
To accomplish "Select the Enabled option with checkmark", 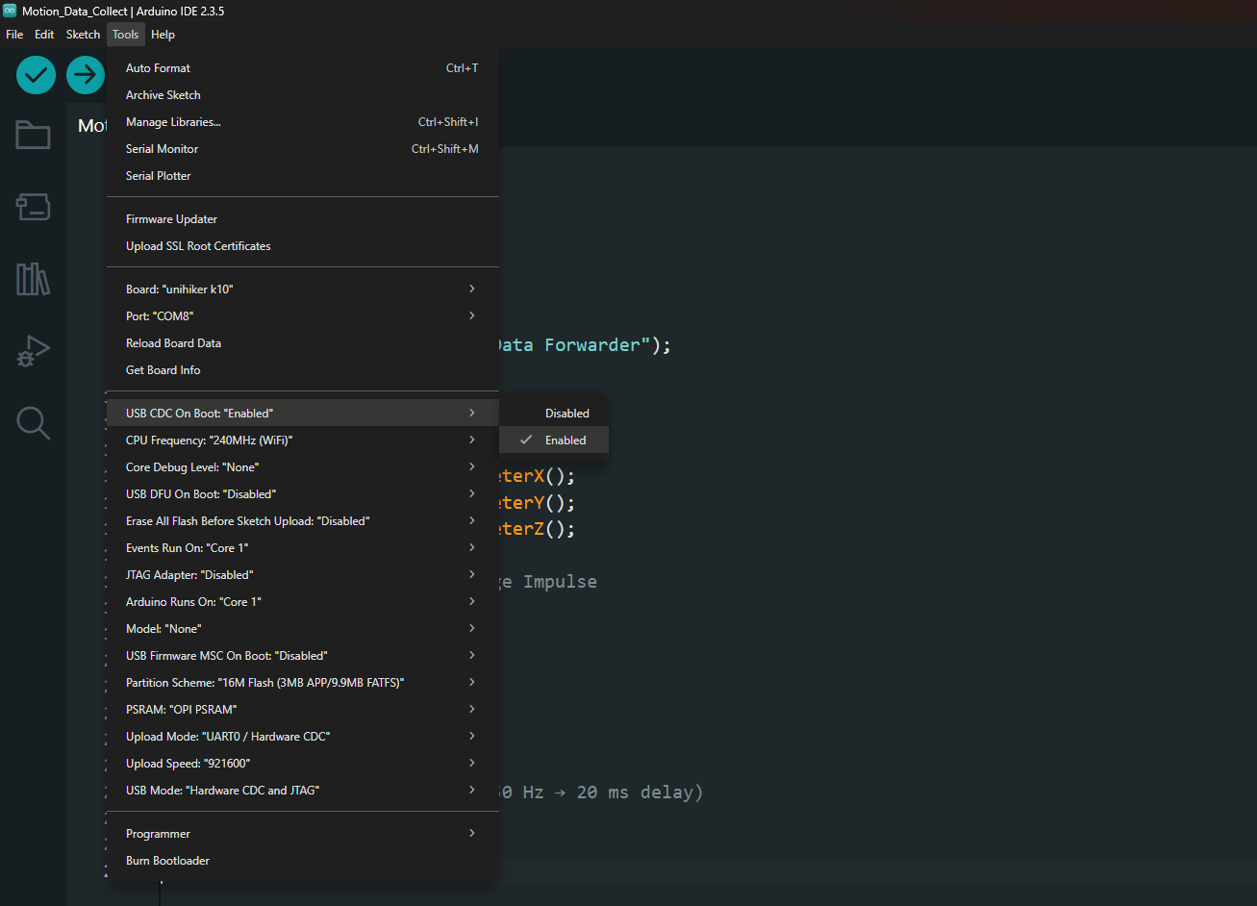I will click(554, 440).
